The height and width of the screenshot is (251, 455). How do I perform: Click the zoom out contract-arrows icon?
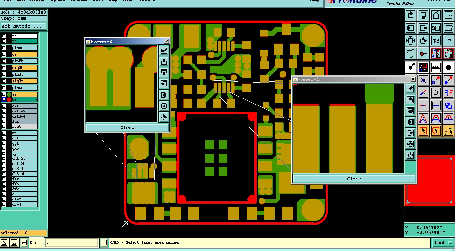click(423, 41)
